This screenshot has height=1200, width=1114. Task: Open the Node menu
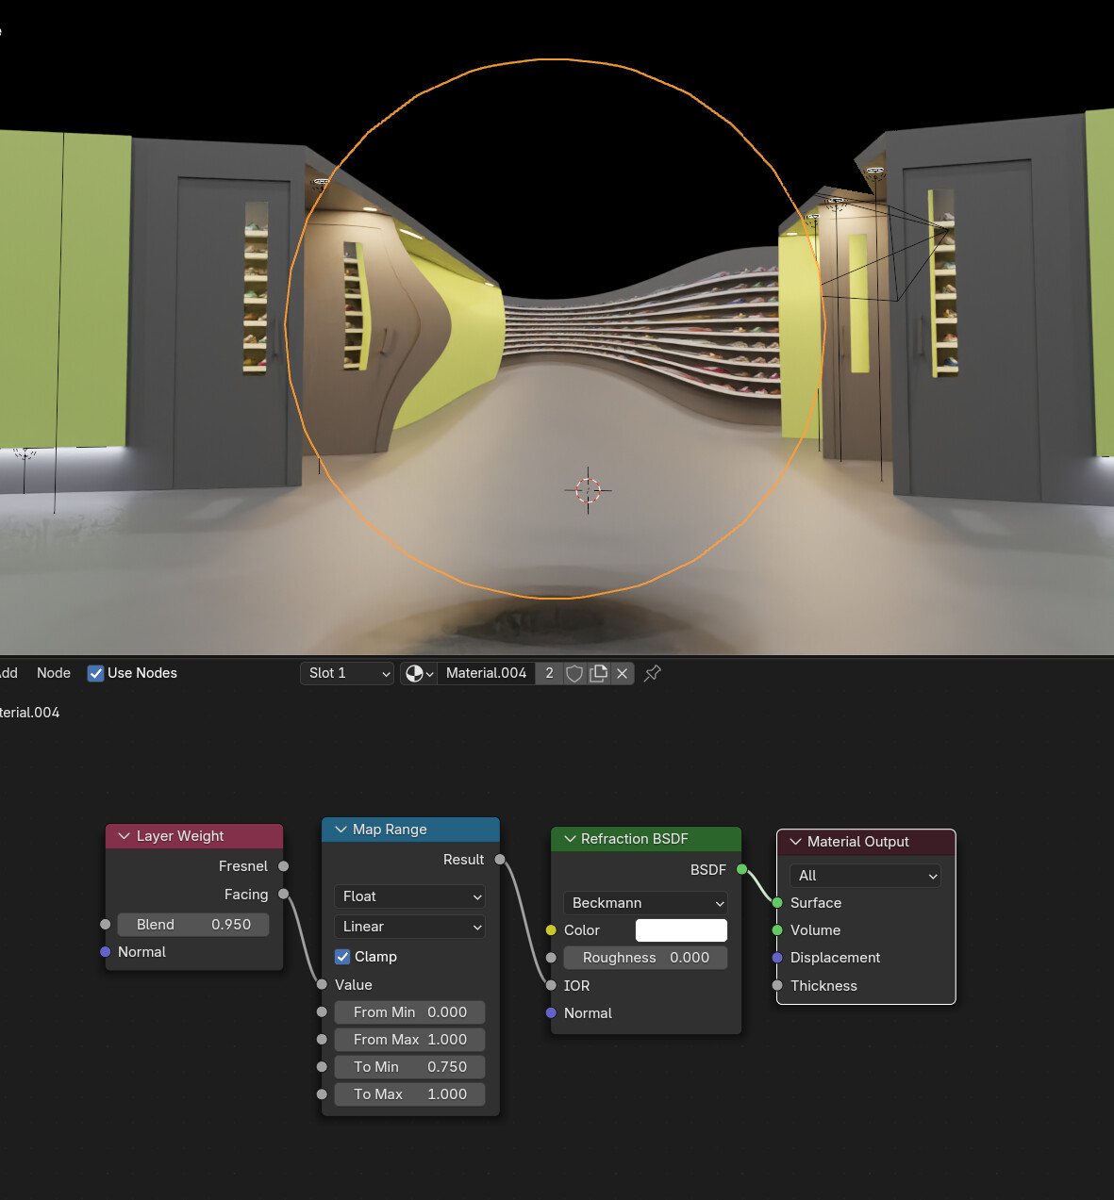54,673
